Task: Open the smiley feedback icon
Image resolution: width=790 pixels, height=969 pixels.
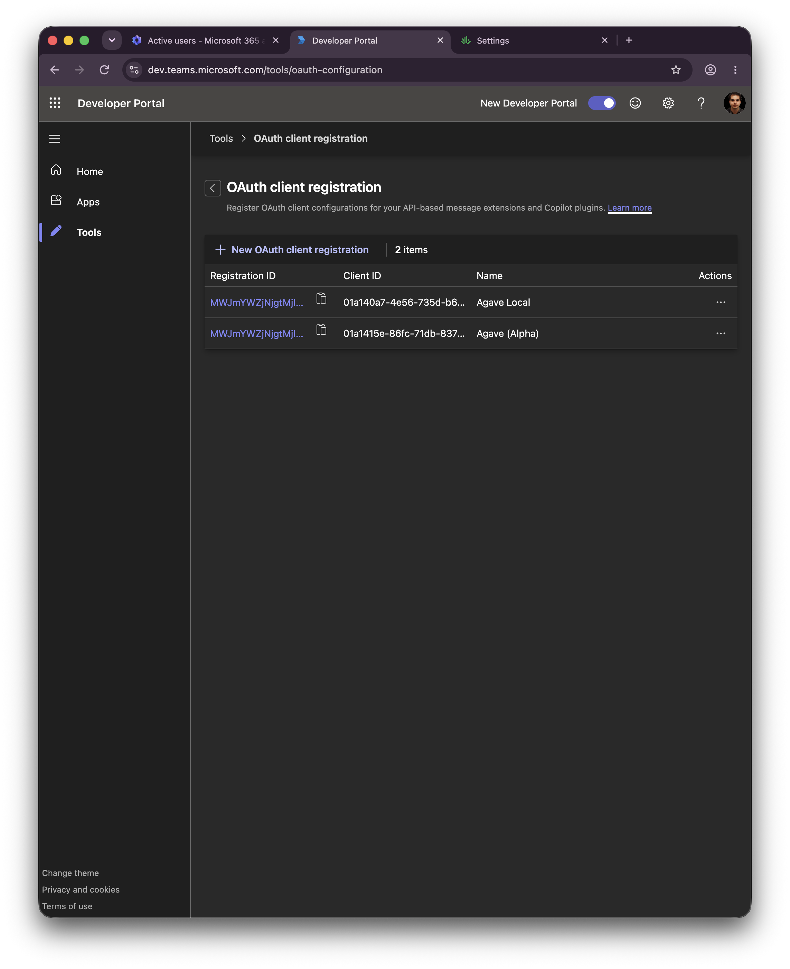Action: (635, 103)
